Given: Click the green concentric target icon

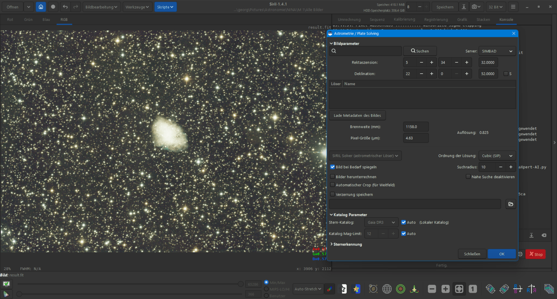Looking at the screenshot, I should 401,289.
